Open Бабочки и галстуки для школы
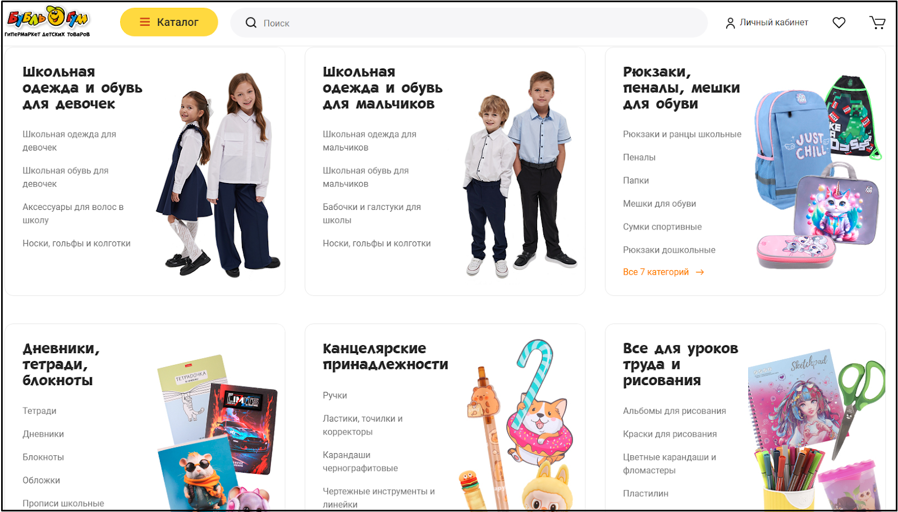The image size is (898, 512). coord(372,213)
